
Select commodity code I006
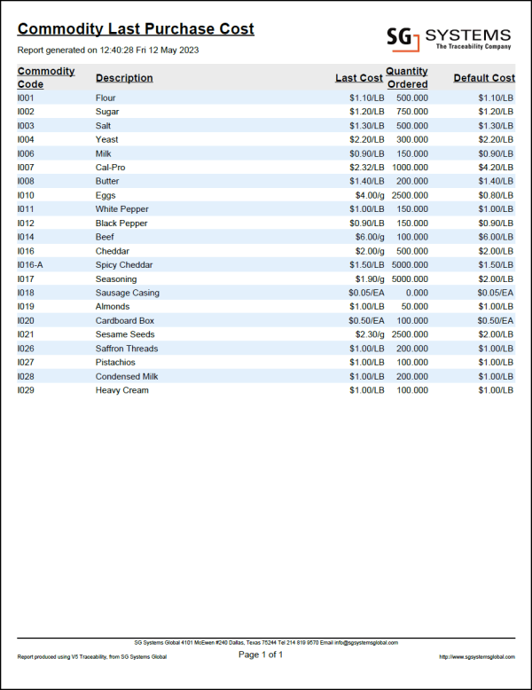26,153
